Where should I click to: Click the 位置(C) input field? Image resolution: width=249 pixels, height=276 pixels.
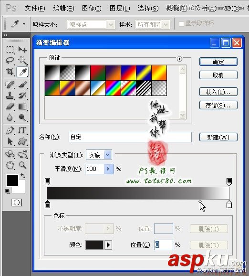tap(164, 245)
